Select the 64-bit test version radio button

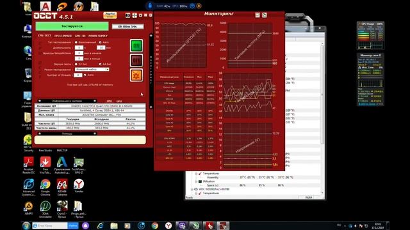click(100, 64)
